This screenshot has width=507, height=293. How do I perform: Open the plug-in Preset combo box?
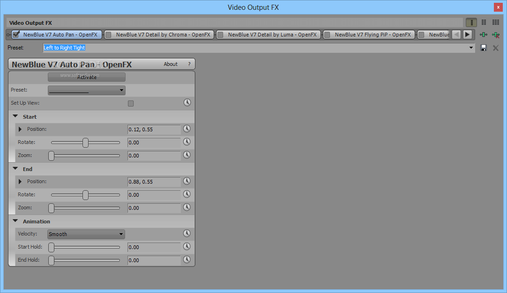tap(87, 90)
